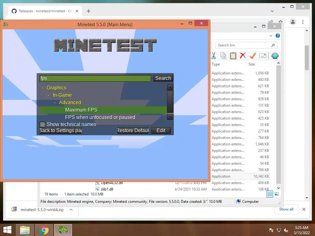Click the network tray icon
This screenshot has width=315, height=236.
click(279, 230)
